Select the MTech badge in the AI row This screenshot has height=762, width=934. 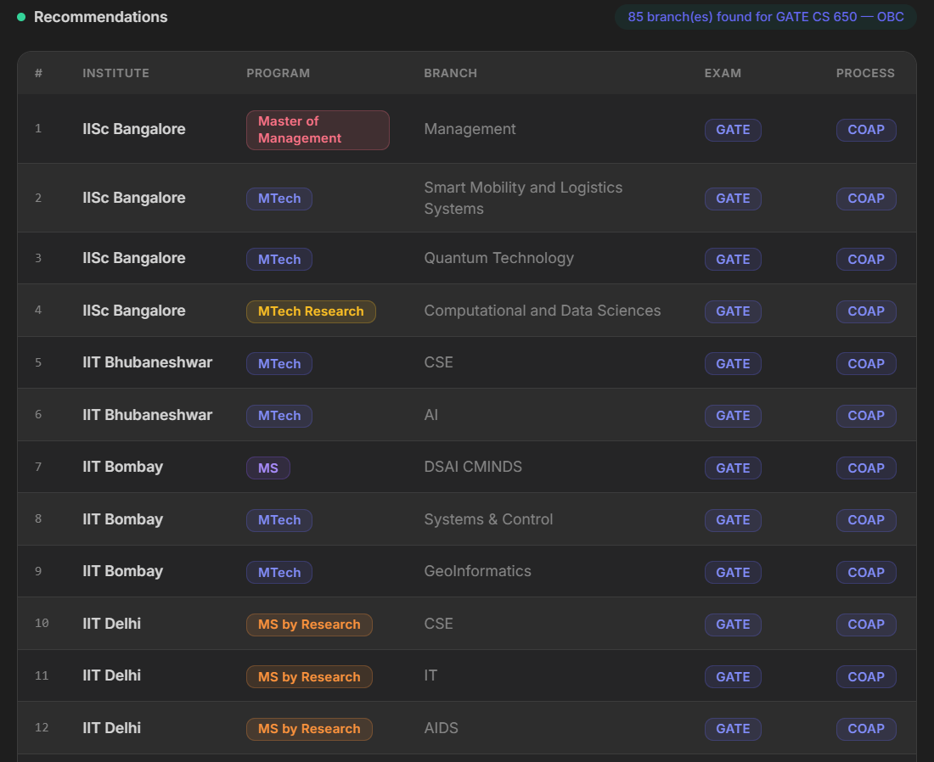(x=279, y=416)
